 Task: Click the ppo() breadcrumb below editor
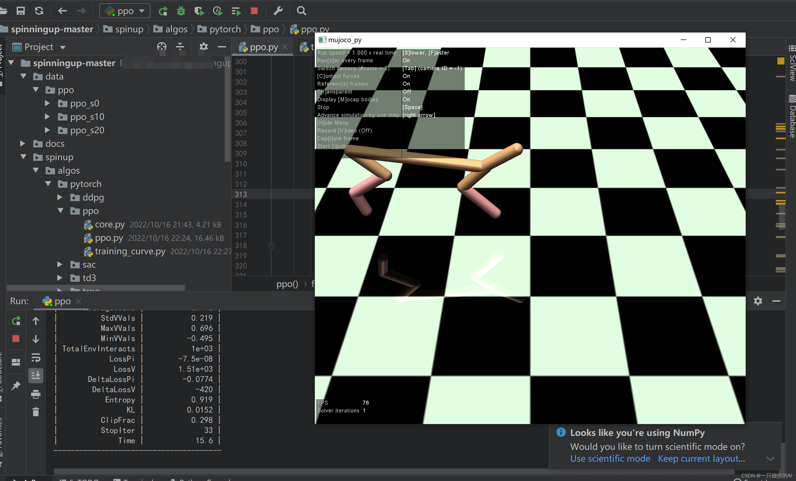[x=287, y=284]
